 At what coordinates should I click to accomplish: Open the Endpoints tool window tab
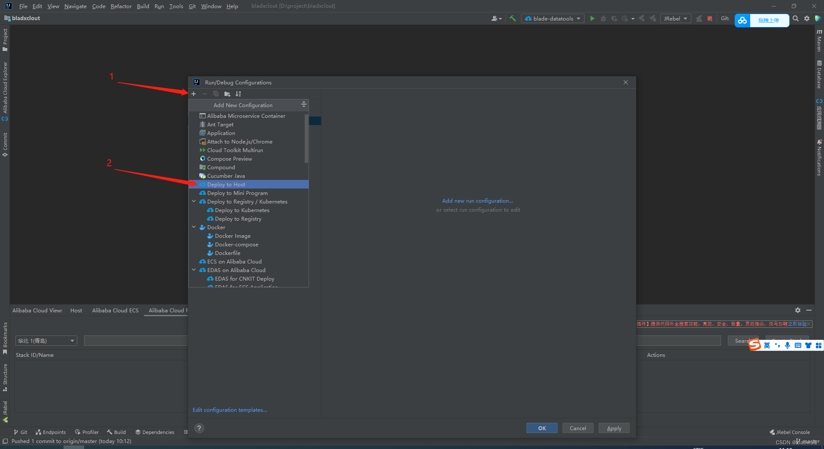[51, 432]
